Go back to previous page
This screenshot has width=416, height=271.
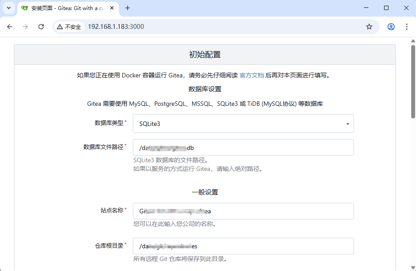[10, 27]
